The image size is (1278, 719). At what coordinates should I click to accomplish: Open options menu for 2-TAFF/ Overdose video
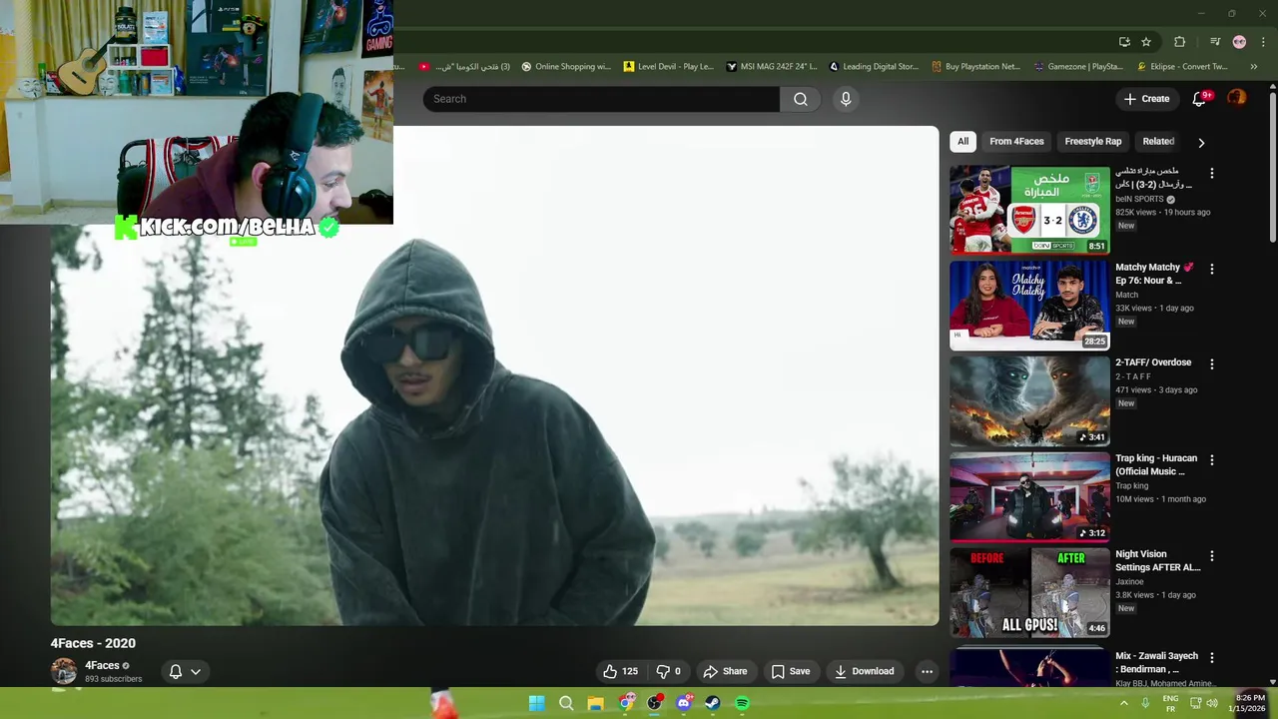point(1212,364)
